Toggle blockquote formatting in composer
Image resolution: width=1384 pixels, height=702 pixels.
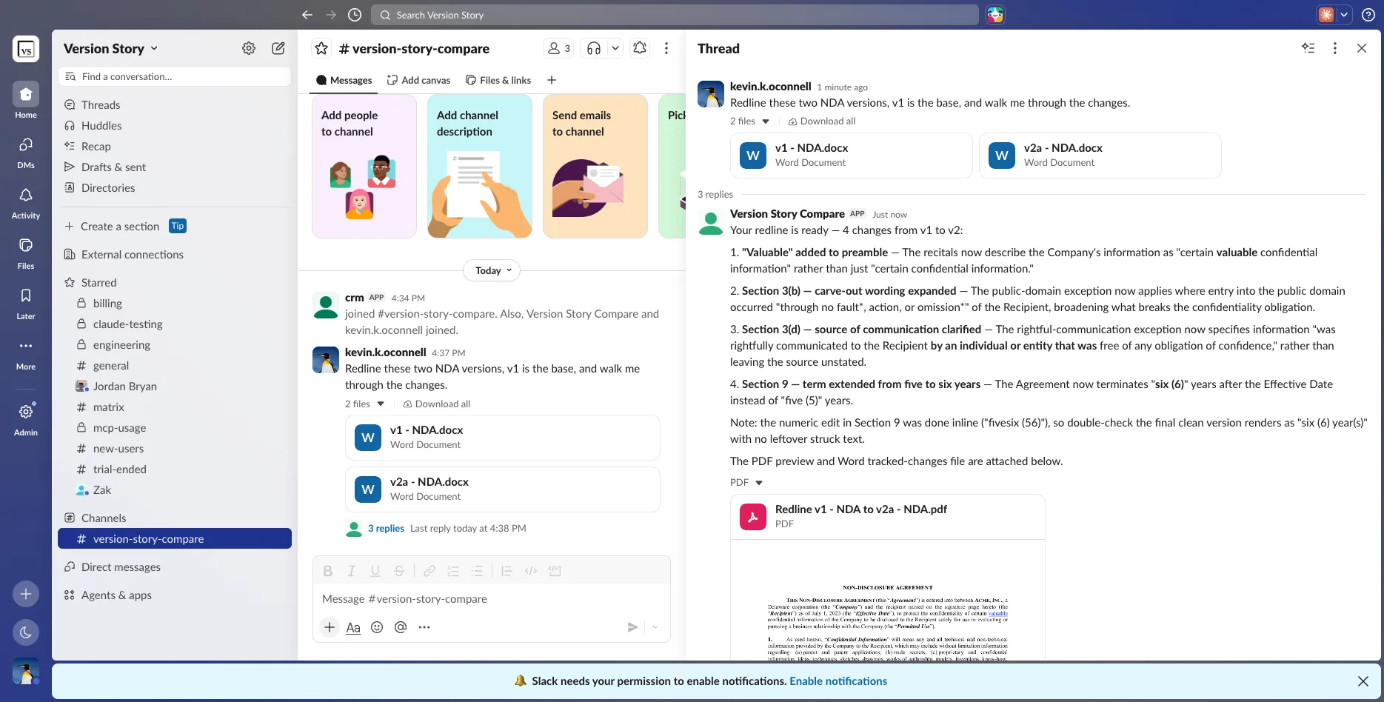507,571
